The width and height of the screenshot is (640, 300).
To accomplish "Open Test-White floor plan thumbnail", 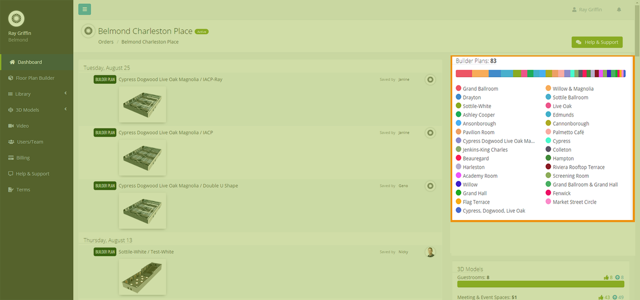I will [x=143, y=277].
